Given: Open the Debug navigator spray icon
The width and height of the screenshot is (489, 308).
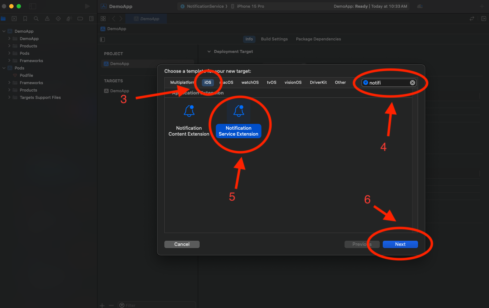Looking at the screenshot, I should 69,19.
